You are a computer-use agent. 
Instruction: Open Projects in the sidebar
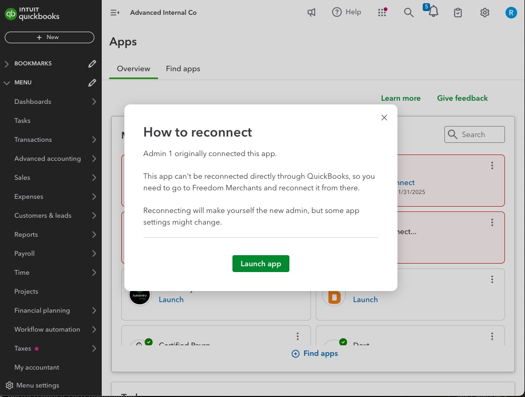(26, 292)
